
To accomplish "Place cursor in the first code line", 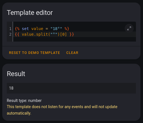I will tap(74, 29).
